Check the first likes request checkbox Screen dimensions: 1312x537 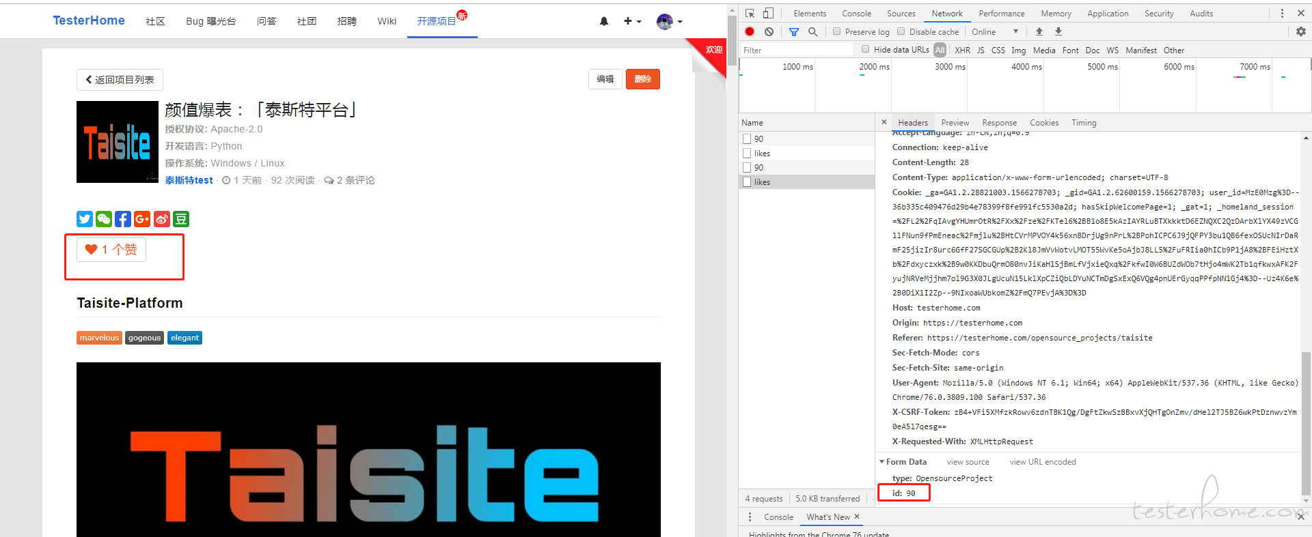[x=747, y=154]
